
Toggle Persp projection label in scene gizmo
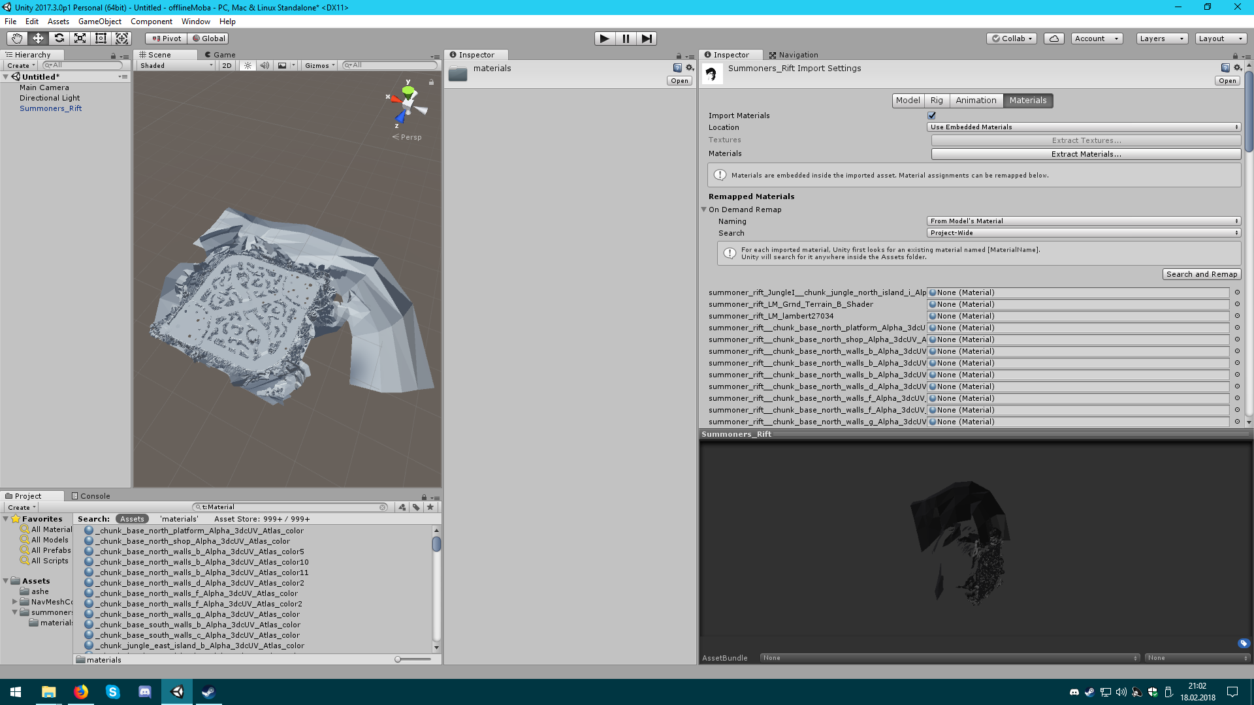point(408,137)
